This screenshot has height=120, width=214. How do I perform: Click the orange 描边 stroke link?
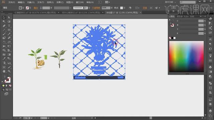36,8
